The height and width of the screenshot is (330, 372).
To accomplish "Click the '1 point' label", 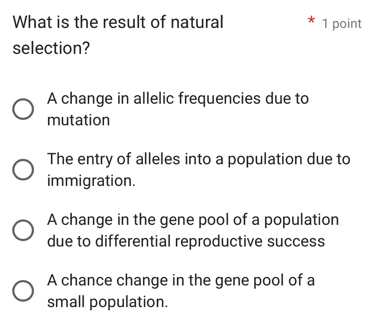I will point(342,24).
